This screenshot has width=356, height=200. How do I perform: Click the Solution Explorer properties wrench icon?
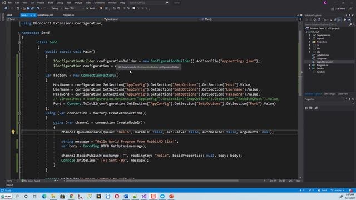click(x=344, y=20)
